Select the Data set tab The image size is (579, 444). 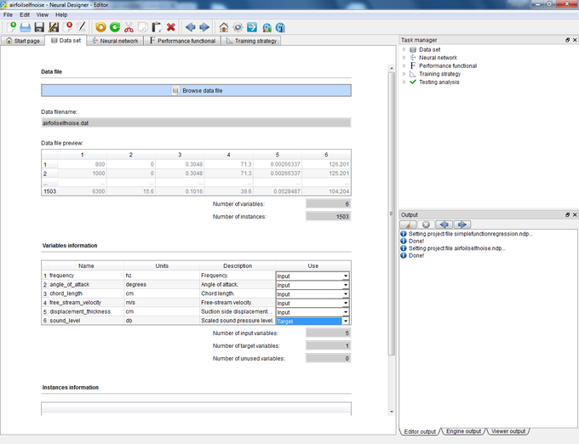click(x=66, y=41)
